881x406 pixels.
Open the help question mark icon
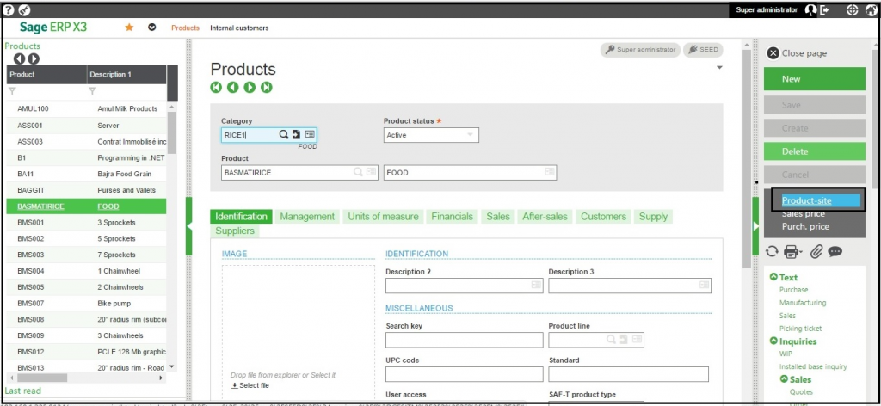(x=9, y=10)
